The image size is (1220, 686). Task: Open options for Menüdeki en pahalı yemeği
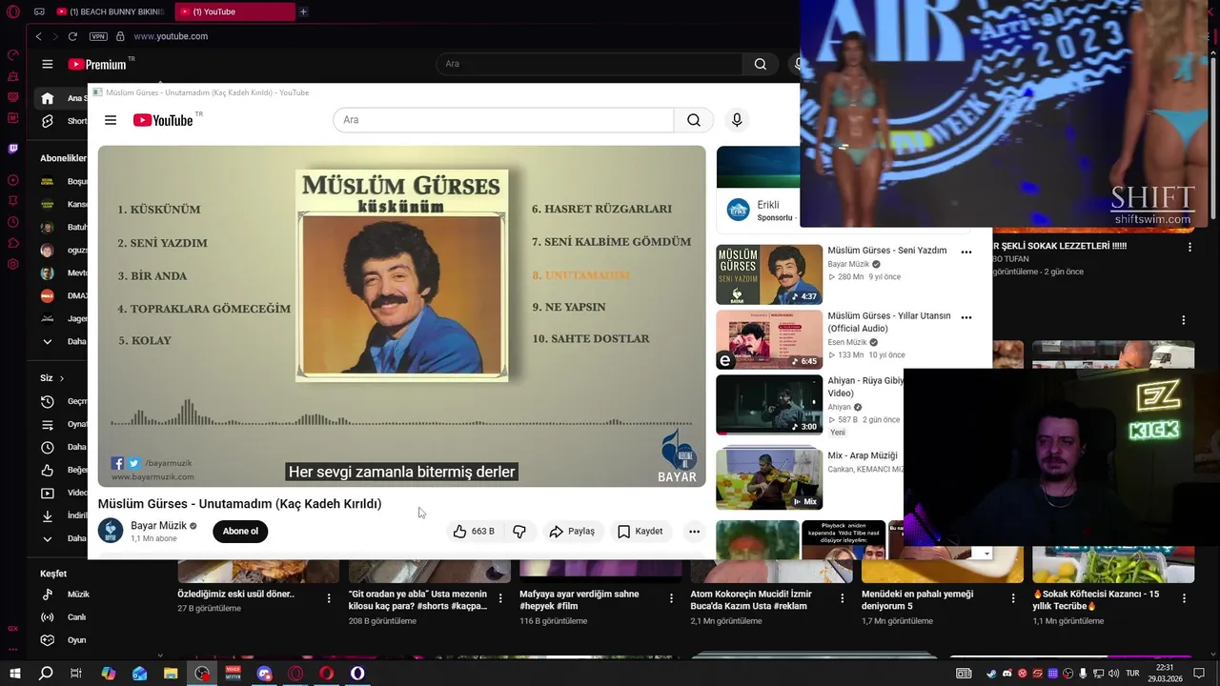pos(1013,599)
